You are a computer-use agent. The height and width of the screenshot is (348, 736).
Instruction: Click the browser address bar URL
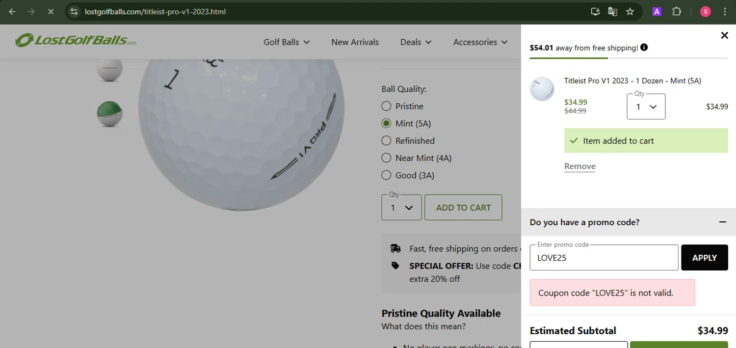point(155,11)
